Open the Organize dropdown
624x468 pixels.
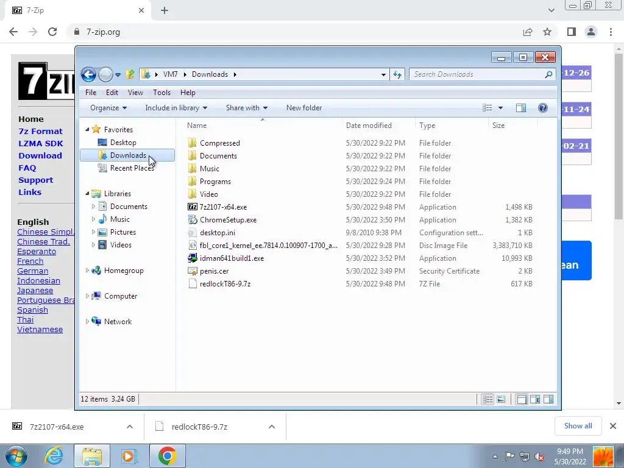click(x=108, y=108)
